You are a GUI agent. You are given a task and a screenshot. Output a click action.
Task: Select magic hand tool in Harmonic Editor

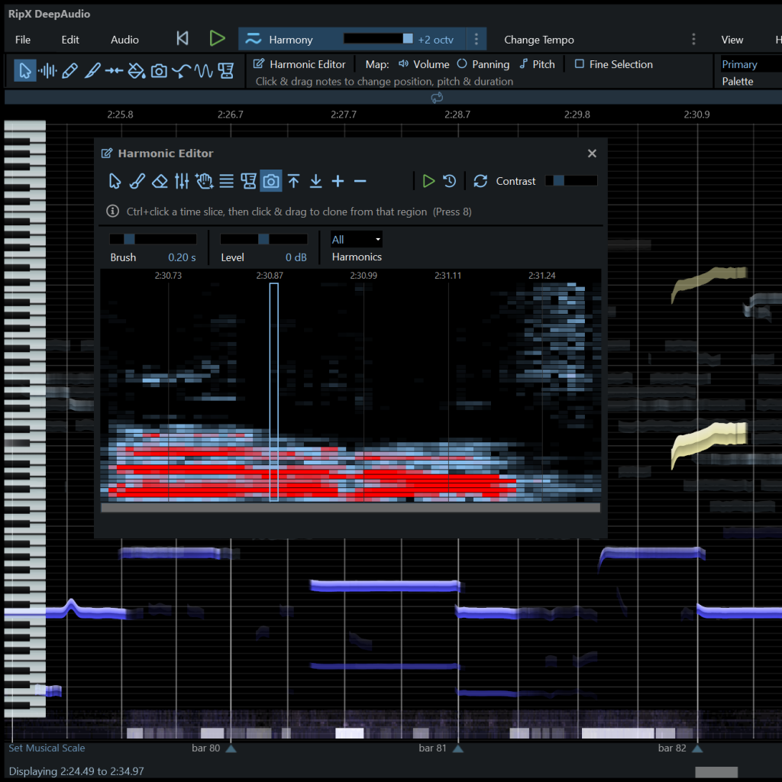(x=204, y=181)
